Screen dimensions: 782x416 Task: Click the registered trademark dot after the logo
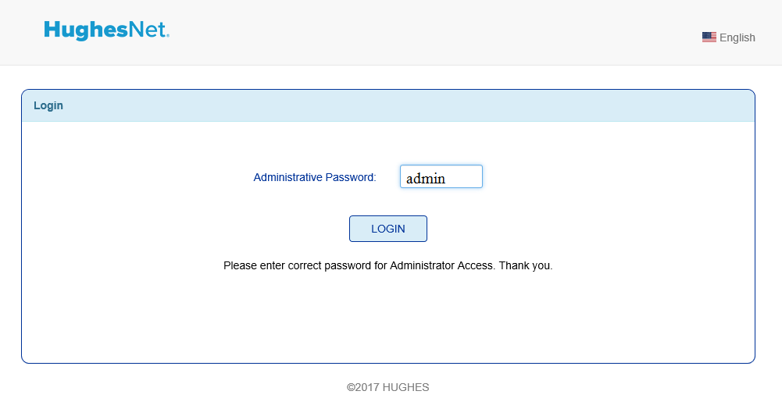tap(168, 36)
